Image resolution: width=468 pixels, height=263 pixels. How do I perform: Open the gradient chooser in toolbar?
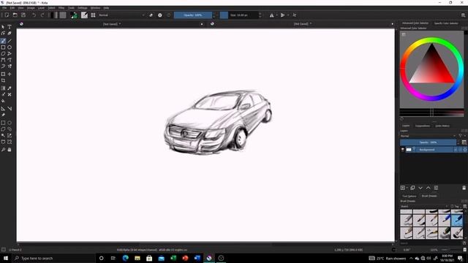55,15
